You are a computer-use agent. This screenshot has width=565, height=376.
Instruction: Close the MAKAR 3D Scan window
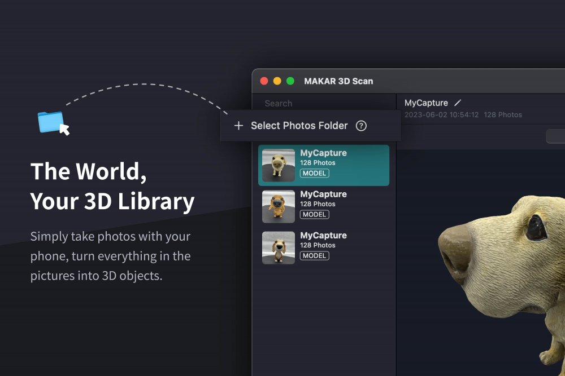click(x=264, y=81)
